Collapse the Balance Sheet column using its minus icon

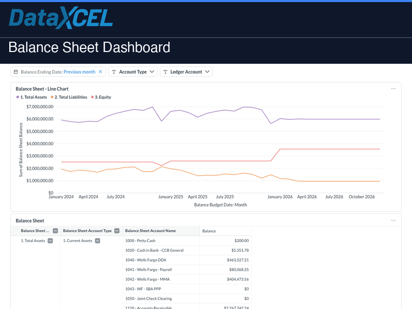pyautogui.click(x=55, y=231)
